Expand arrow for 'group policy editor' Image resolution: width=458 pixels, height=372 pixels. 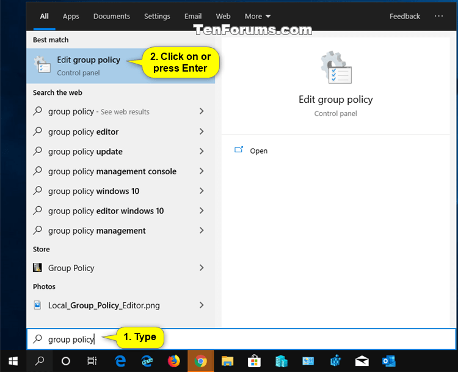click(202, 132)
